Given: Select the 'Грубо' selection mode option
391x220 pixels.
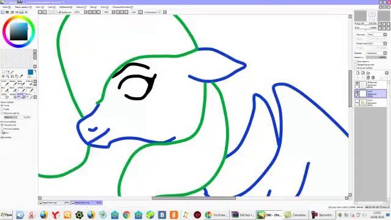Looking at the screenshot, I should (2, 109).
